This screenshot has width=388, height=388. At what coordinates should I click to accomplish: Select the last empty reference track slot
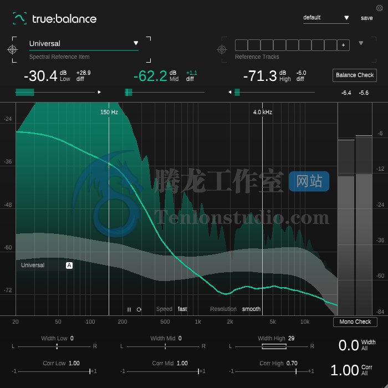(331, 45)
